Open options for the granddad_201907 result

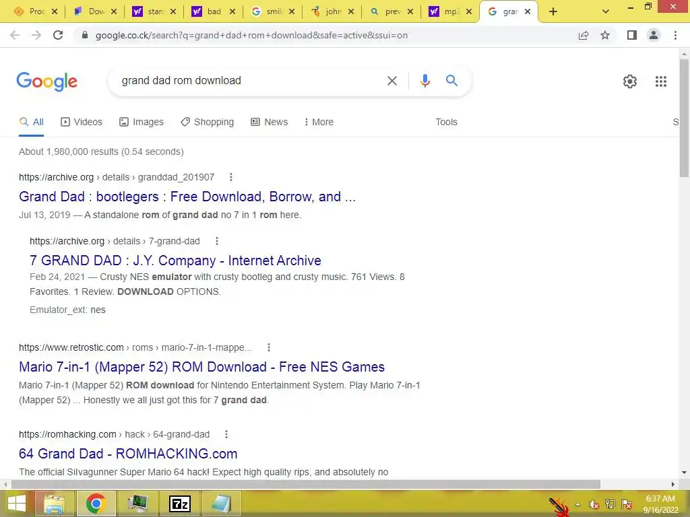(231, 177)
